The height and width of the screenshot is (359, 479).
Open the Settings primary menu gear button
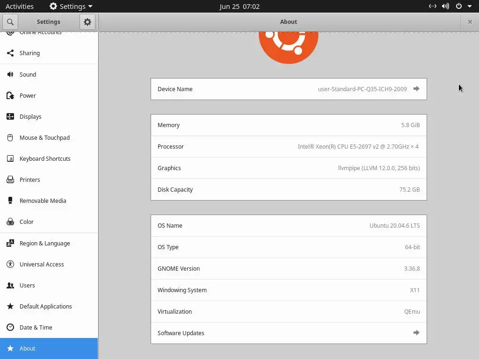click(87, 22)
